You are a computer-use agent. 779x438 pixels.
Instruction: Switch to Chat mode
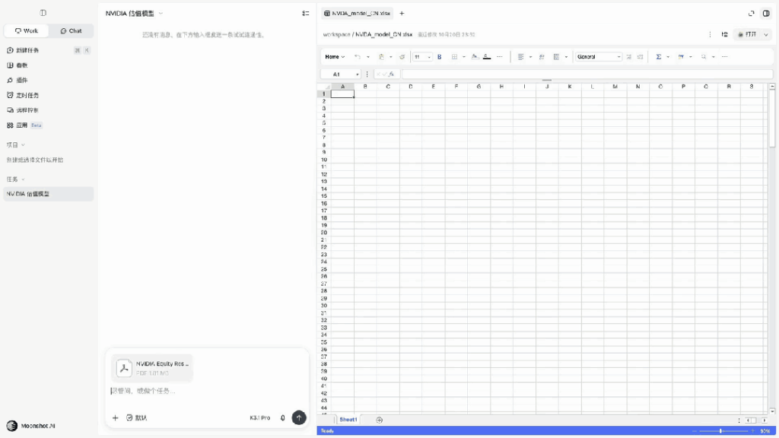click(x=71, y=30)
